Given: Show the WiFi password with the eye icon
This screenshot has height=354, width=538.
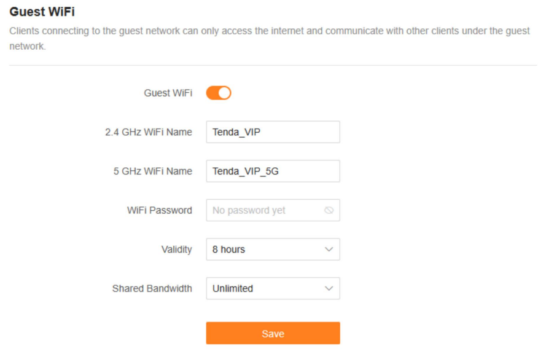Looking at the screenshot, I should (329, 210).
